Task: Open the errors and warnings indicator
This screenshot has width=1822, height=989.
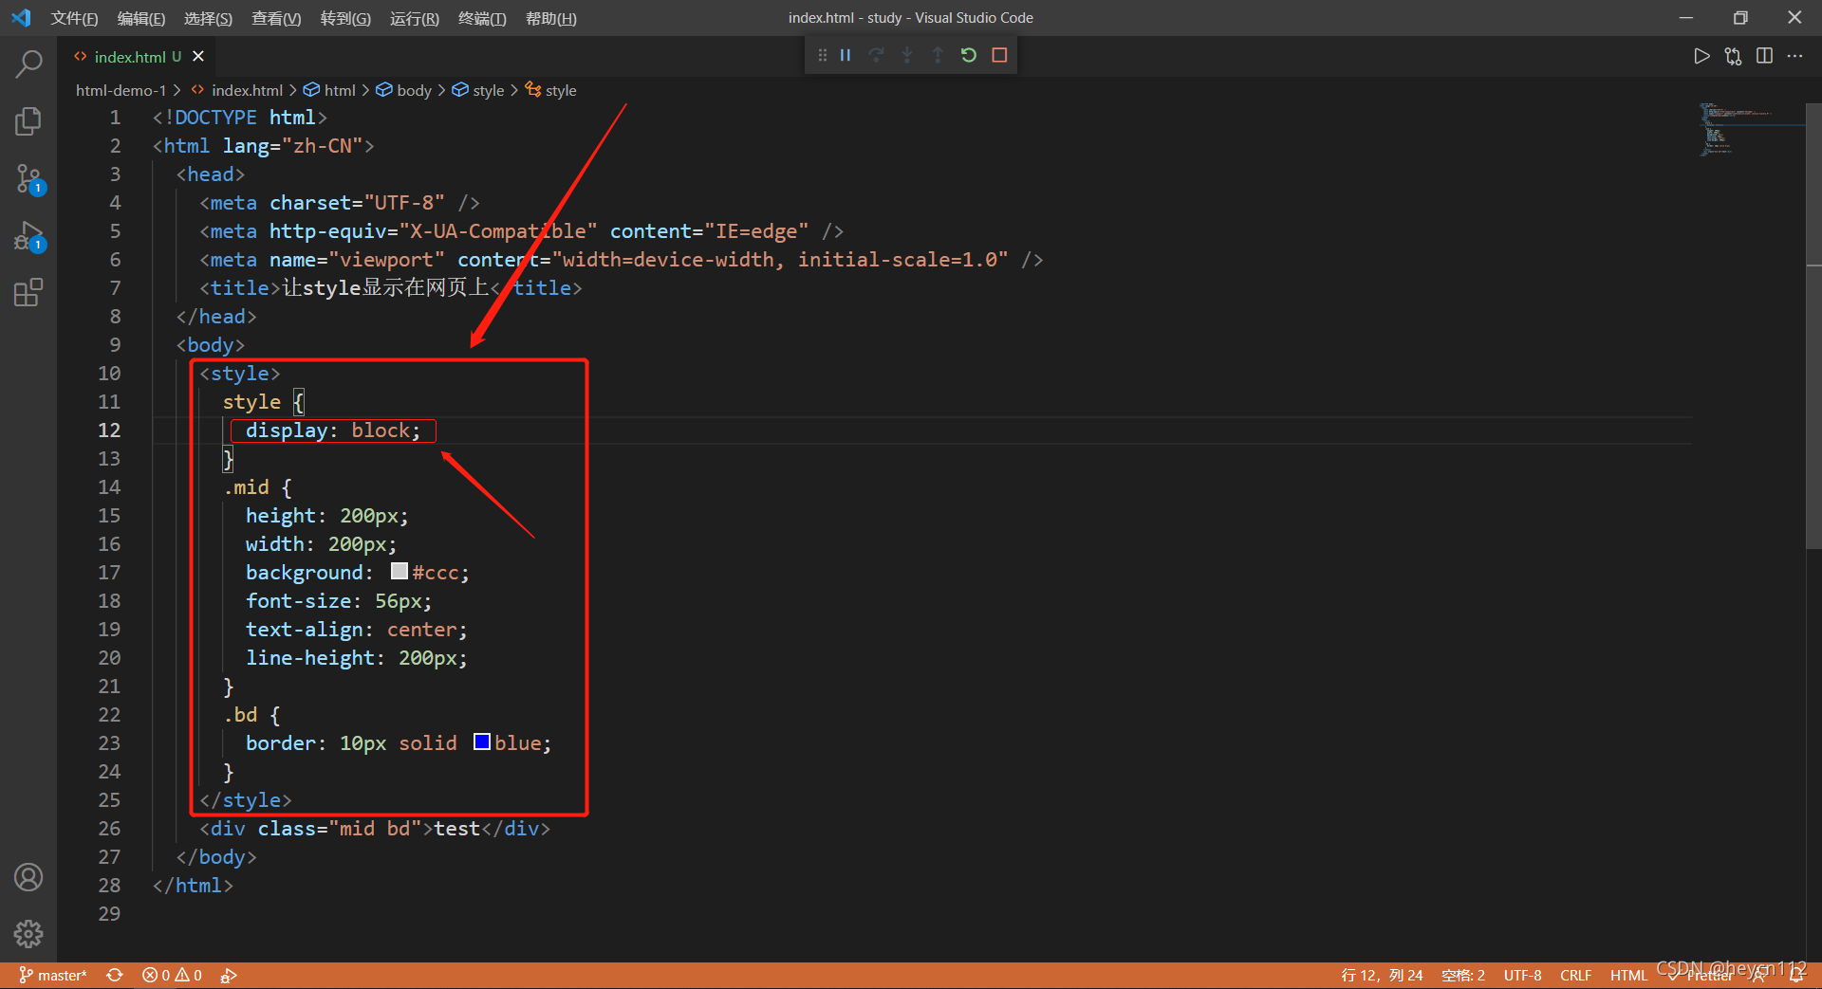Action: pos(172,975)
